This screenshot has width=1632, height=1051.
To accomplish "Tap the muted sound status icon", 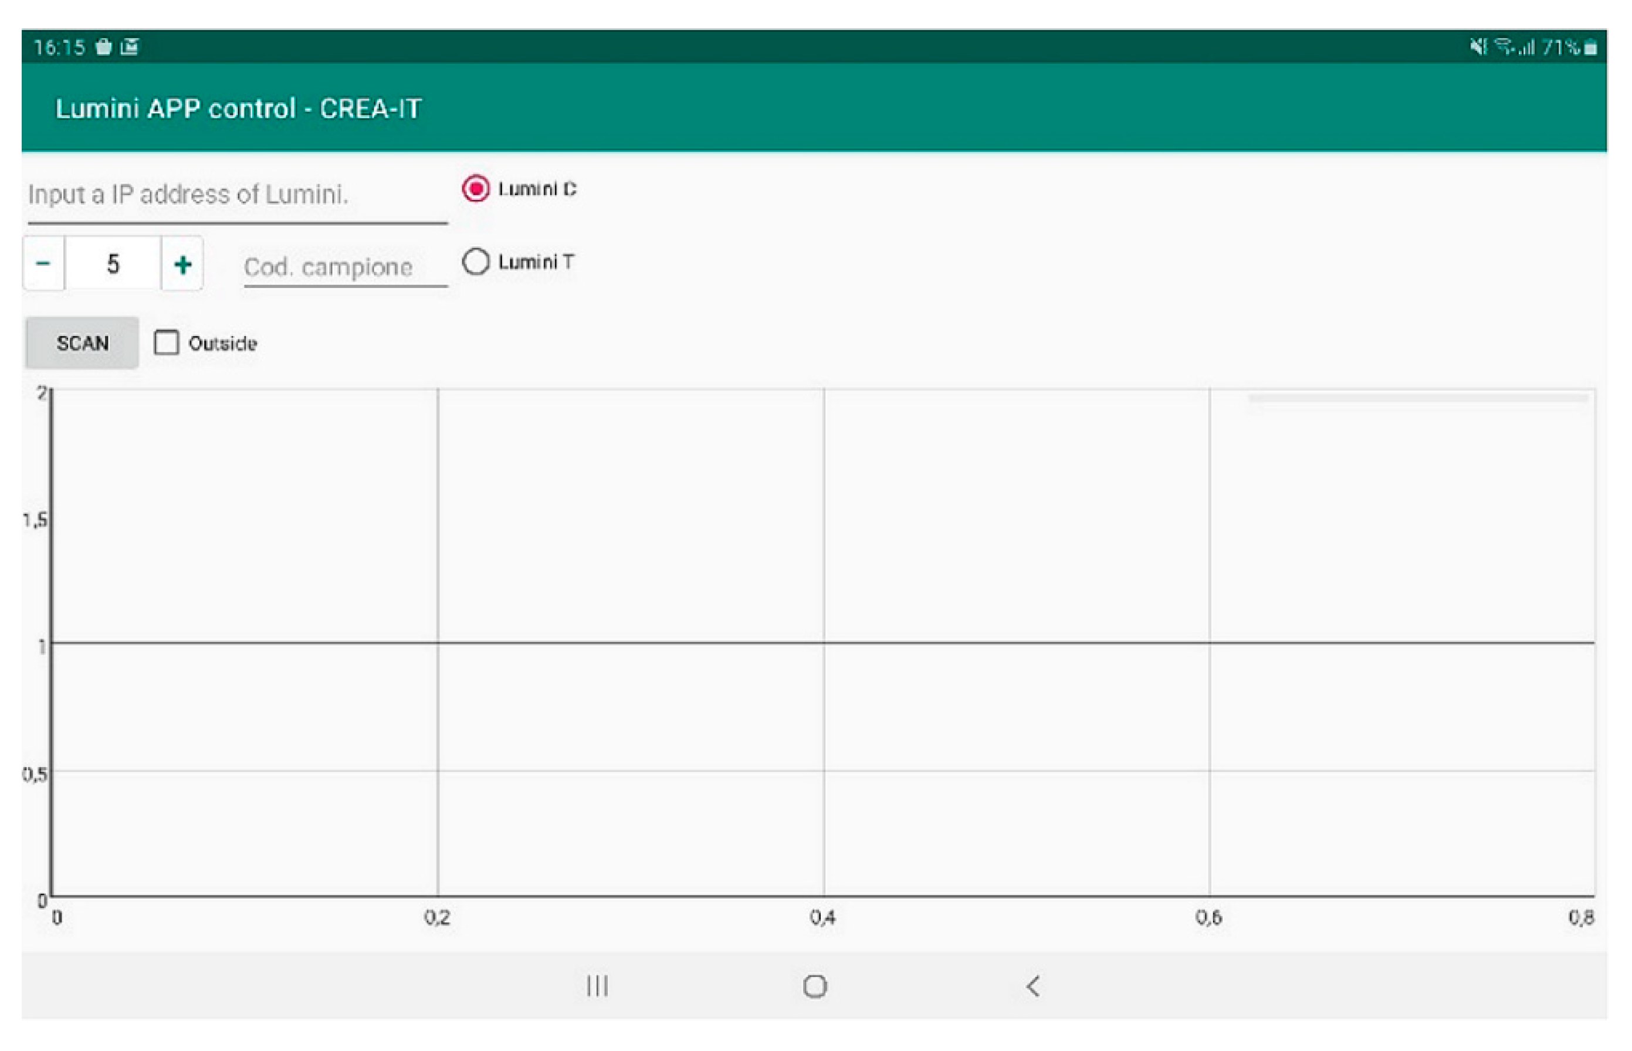I will pos(1478,46).
